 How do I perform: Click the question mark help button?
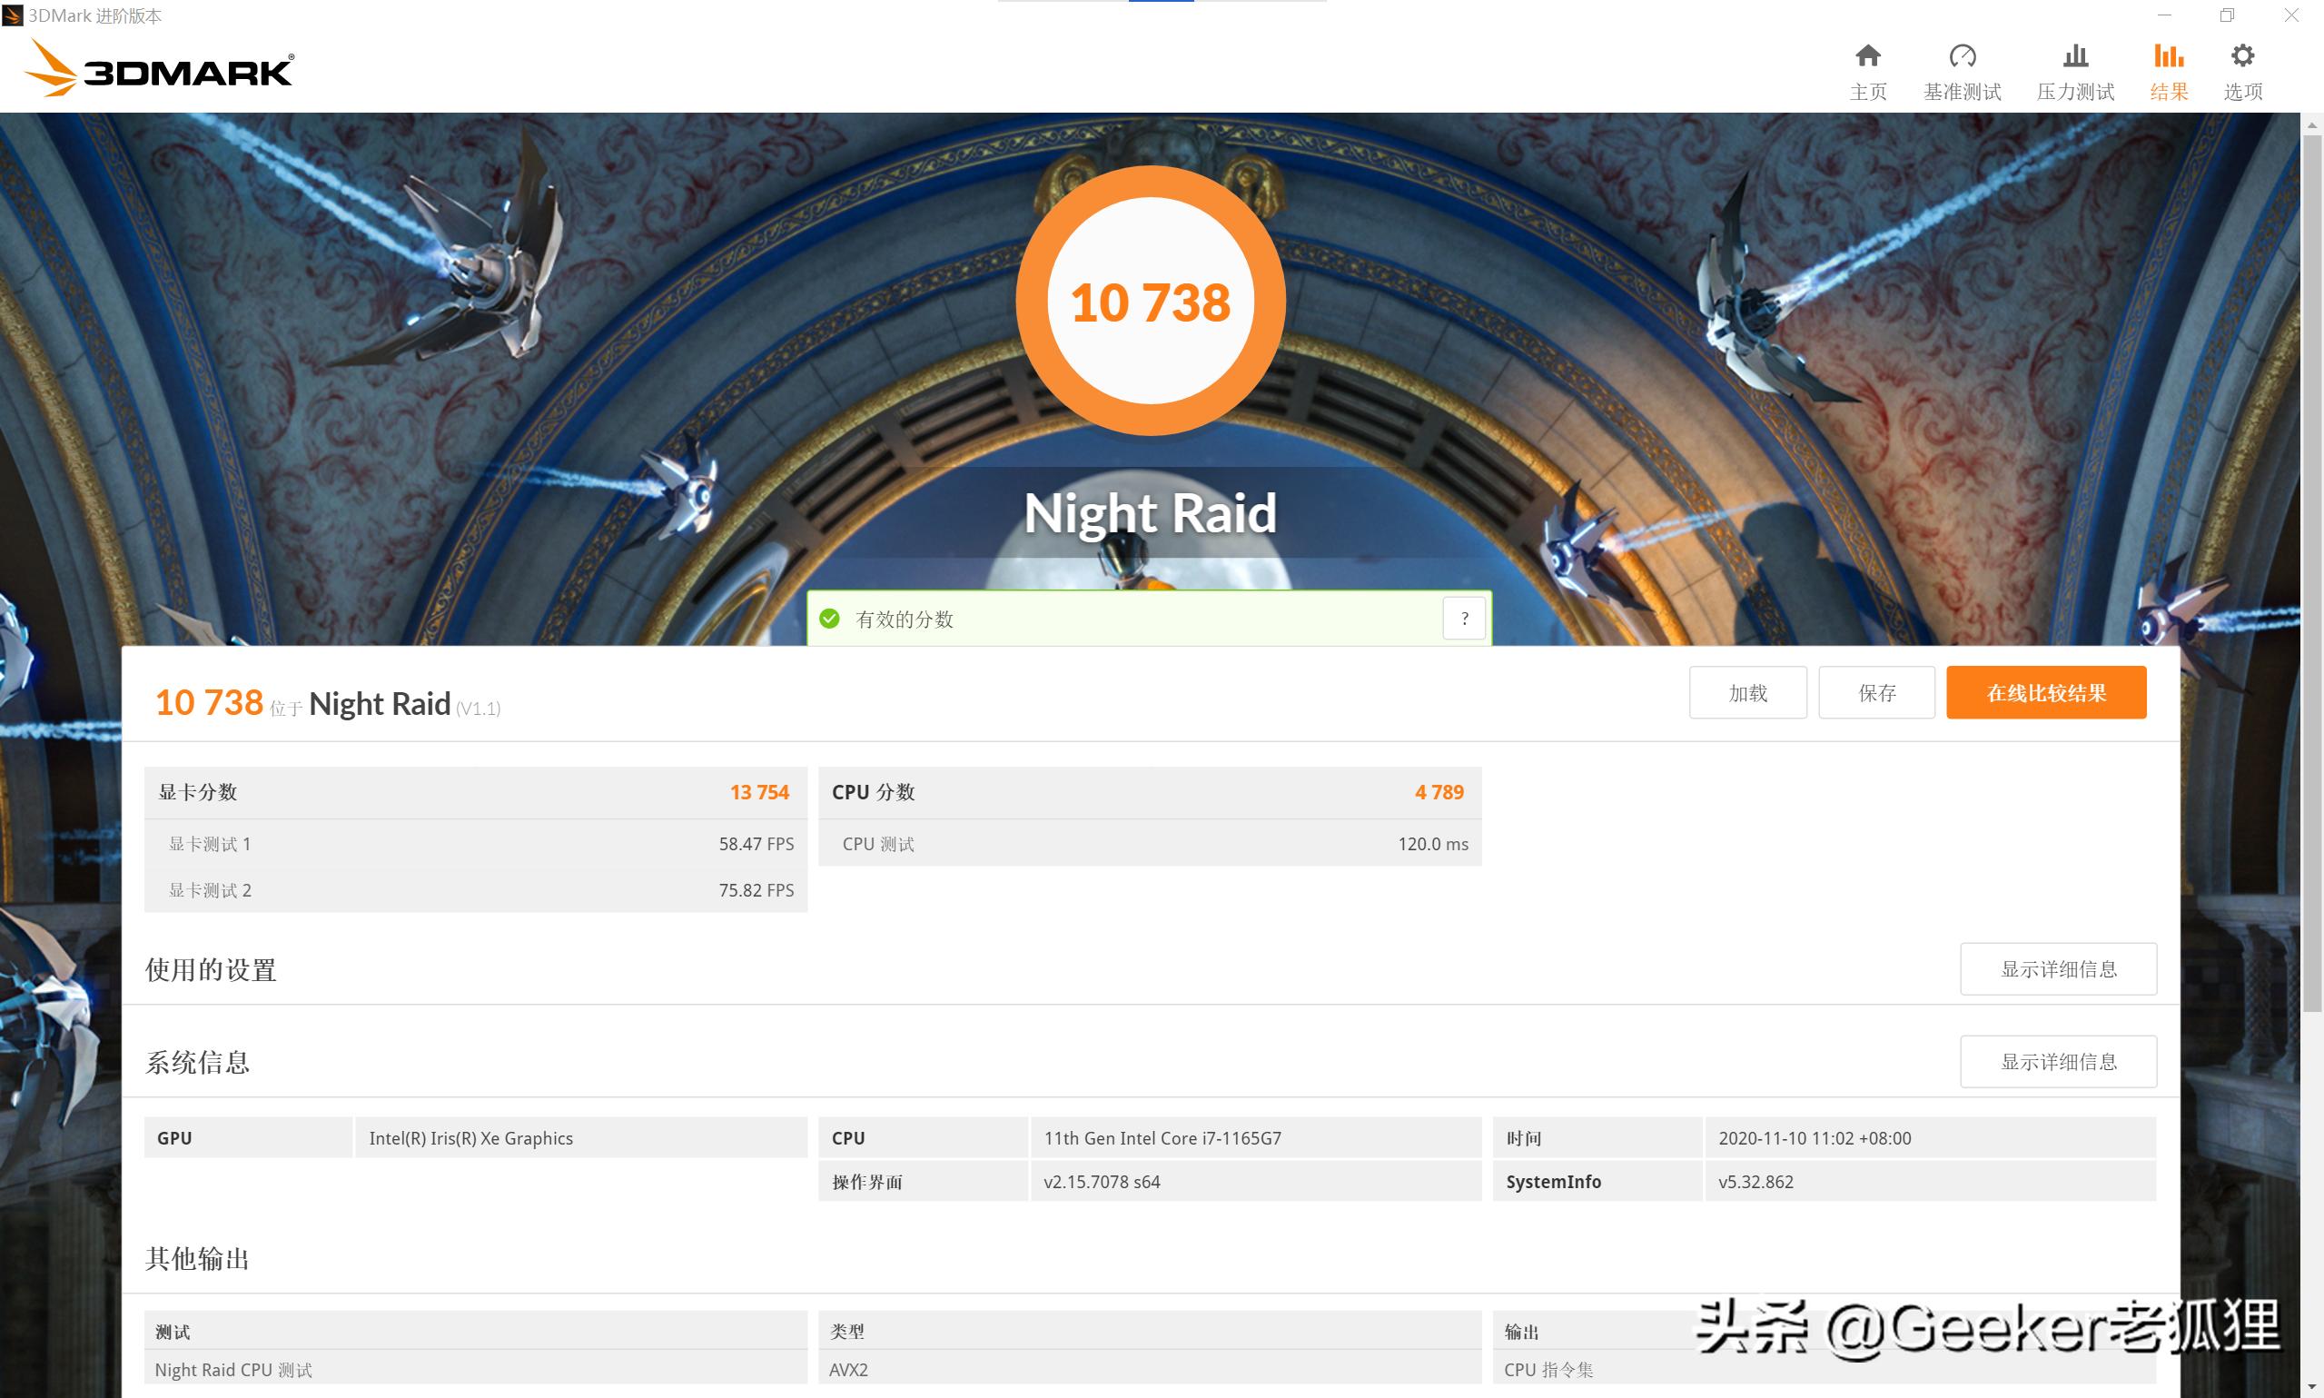click(x=1464, y=619)
